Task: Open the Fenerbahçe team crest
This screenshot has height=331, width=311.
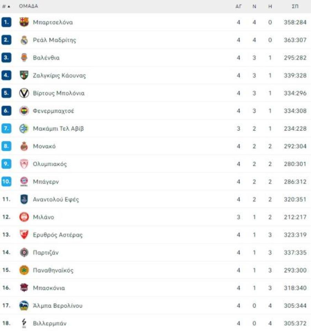Action: pyautogui.click(x=24, y=110)
